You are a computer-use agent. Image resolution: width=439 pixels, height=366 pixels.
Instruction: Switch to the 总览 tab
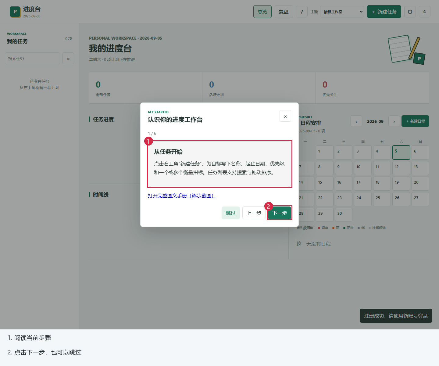tap(262, 12)
